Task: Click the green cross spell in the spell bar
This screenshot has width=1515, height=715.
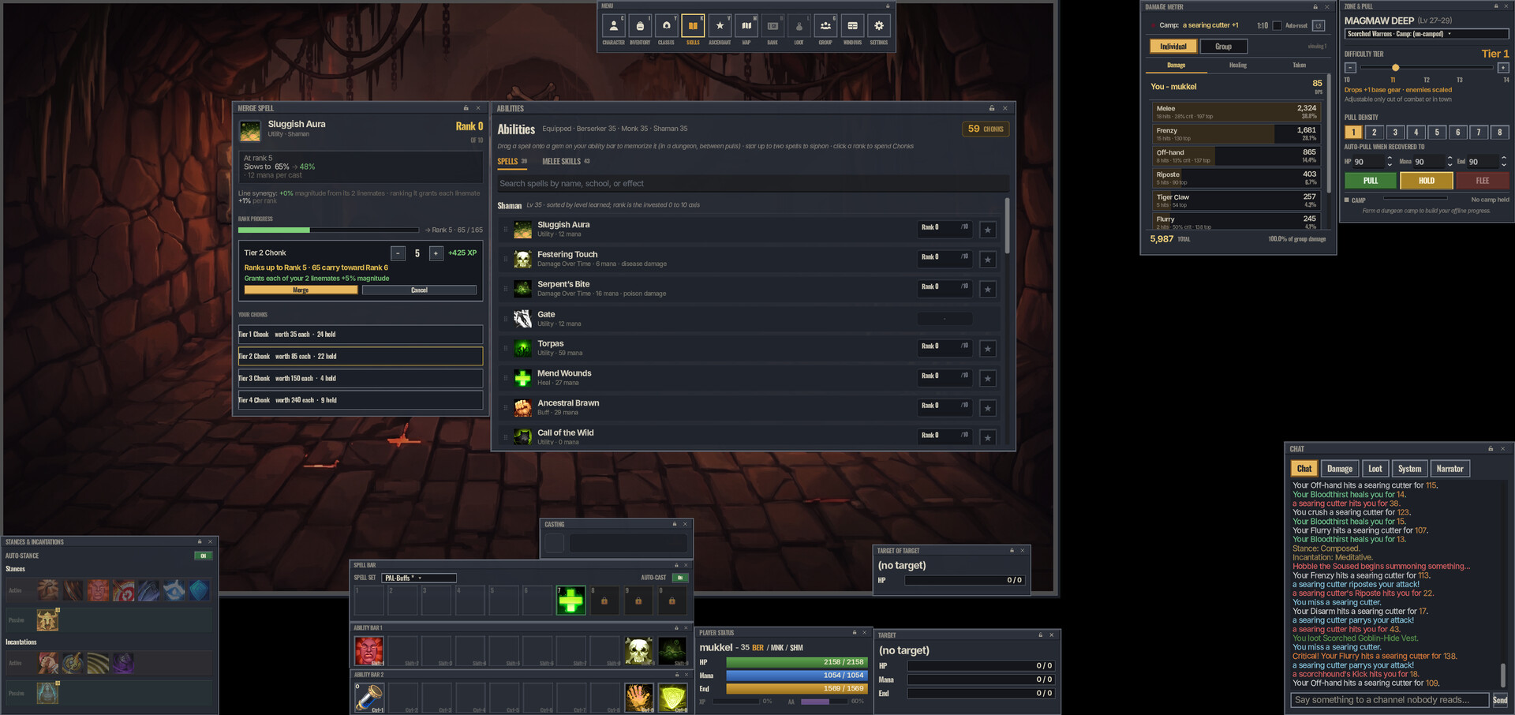Action: pos(570,601)
